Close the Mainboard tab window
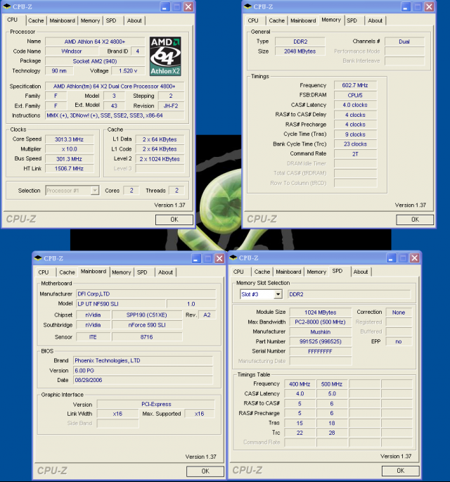450x482 pixels. pos(219,258)
